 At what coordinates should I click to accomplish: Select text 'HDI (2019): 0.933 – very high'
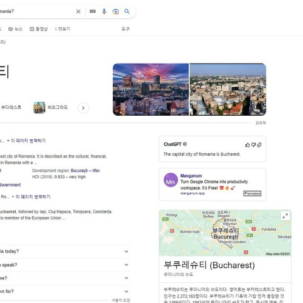point(59,177)
